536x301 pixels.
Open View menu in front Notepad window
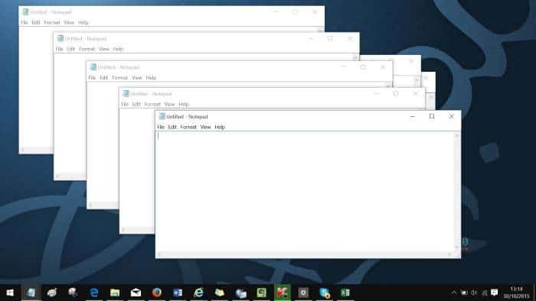point(205,127)
